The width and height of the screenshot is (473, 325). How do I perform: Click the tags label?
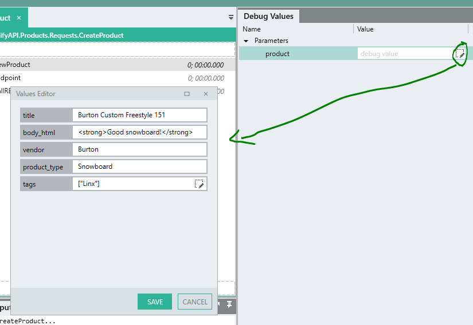coord(29,184)
